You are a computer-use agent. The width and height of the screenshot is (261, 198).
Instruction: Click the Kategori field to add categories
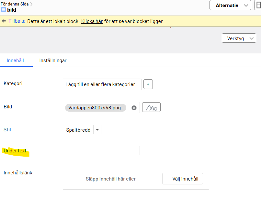pos(102,84)
